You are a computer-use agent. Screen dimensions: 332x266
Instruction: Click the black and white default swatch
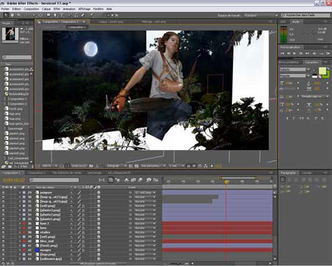click(315, 76)
